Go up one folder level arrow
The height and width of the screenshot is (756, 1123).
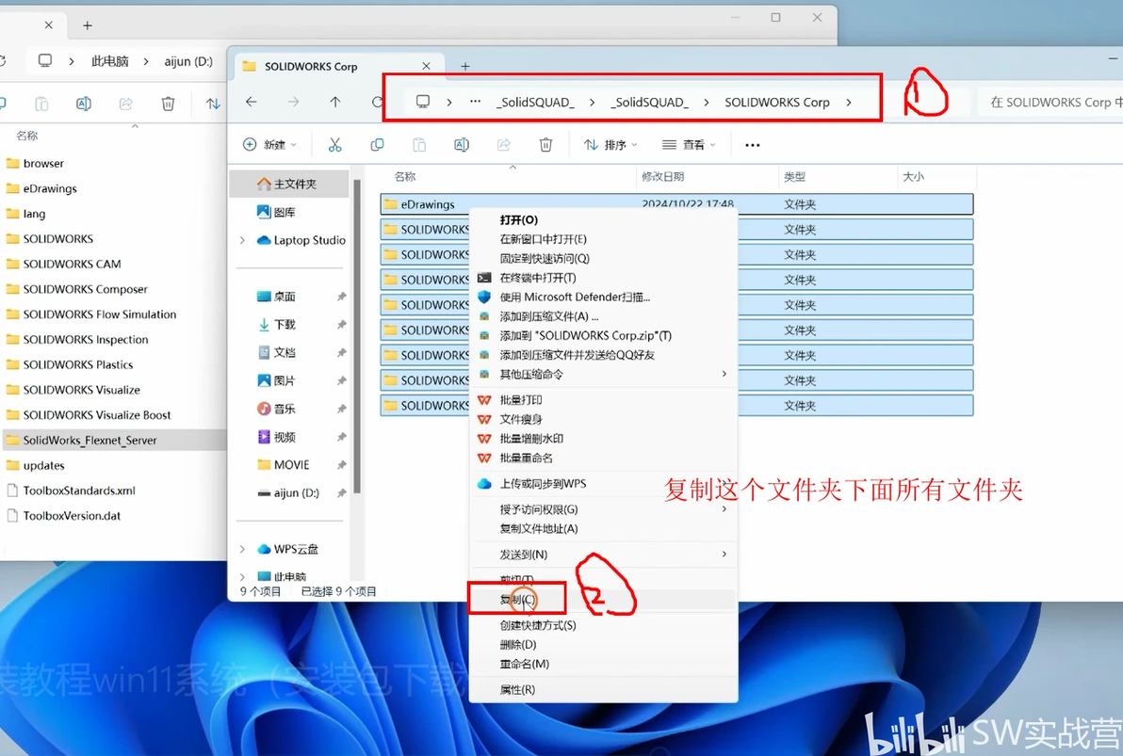point(335,103)
